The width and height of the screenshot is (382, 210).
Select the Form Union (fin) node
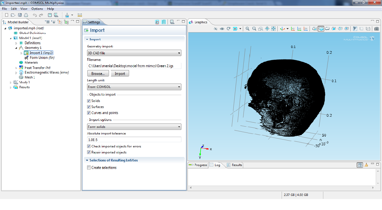42,58
